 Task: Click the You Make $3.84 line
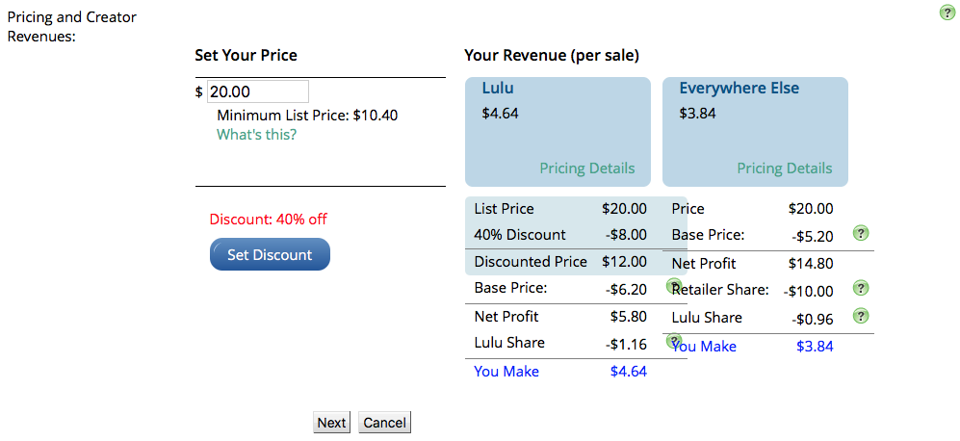click(752, 346)
